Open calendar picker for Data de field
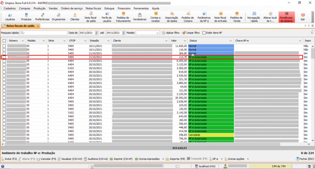Screen dimensions: 315x169 96,33
